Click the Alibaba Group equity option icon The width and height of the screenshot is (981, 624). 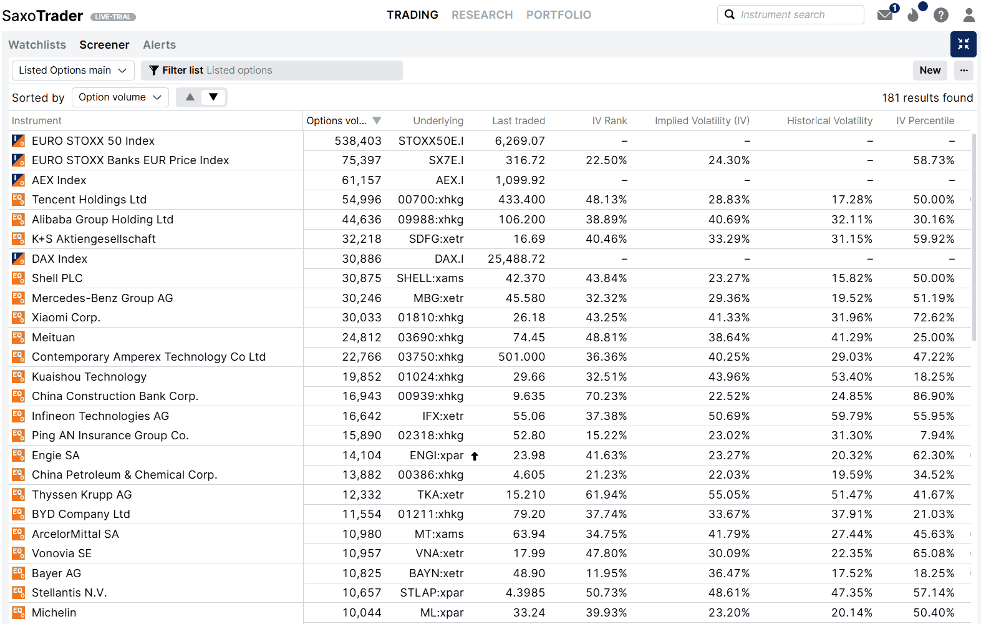click(x=18, y=220)
